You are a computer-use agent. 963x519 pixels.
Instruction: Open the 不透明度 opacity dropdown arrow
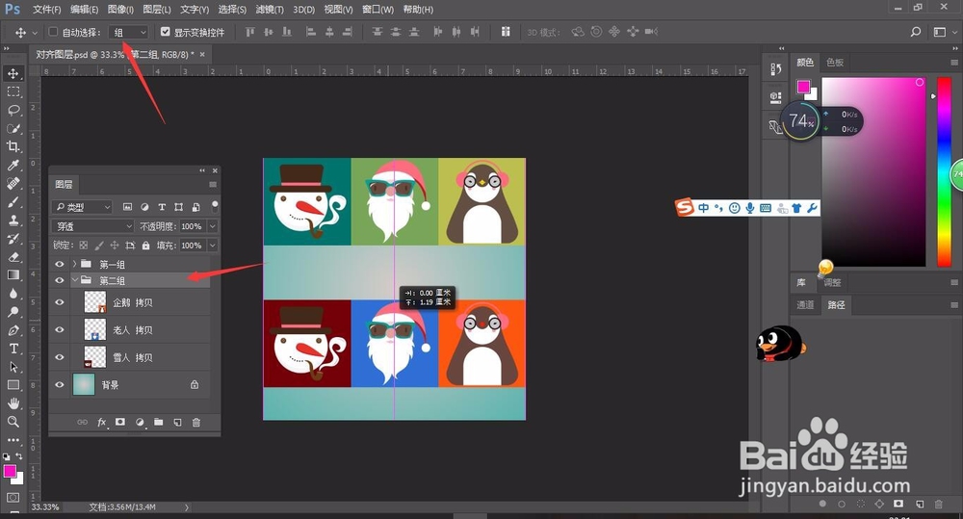coord(213,226)
